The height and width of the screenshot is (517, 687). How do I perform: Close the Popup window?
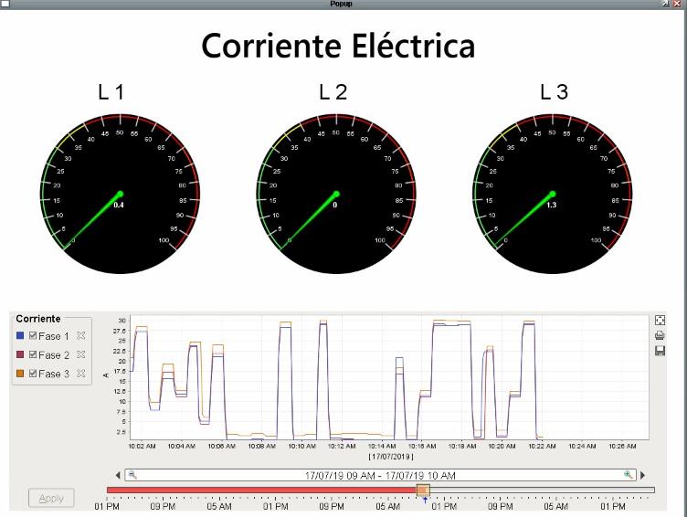click(677, 5)
